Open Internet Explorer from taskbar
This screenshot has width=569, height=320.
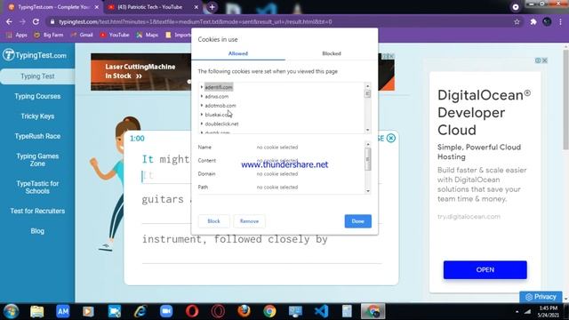(x=140, y=311)
